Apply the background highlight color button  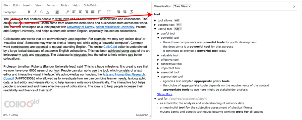point(57,12)
